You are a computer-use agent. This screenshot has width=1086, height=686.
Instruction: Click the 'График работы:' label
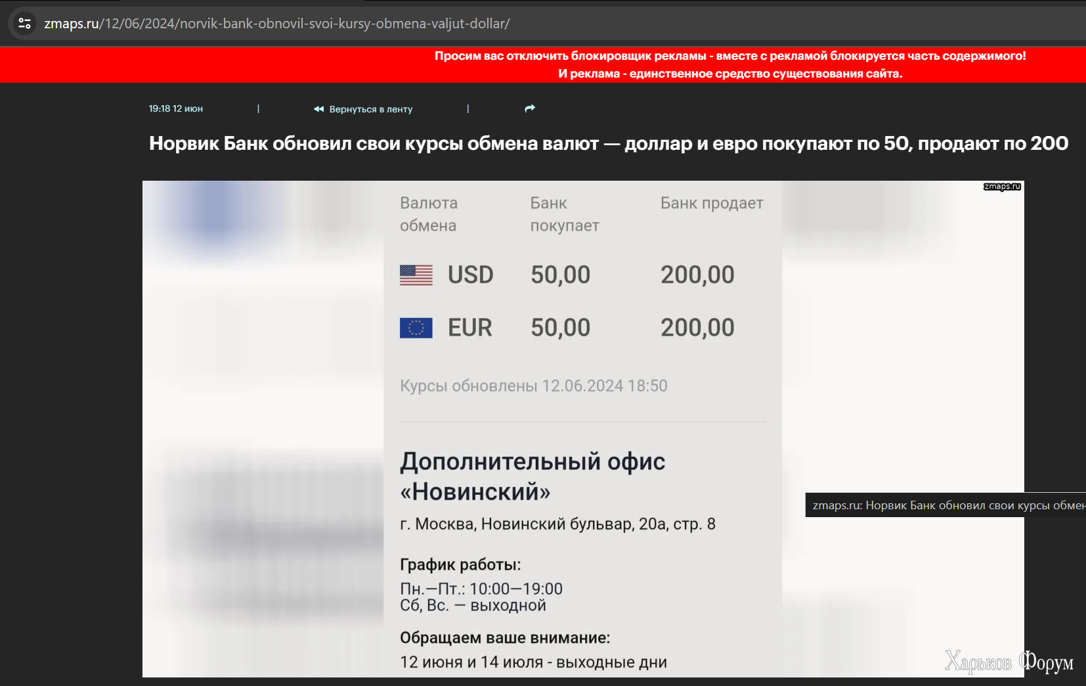click(460, 564)
